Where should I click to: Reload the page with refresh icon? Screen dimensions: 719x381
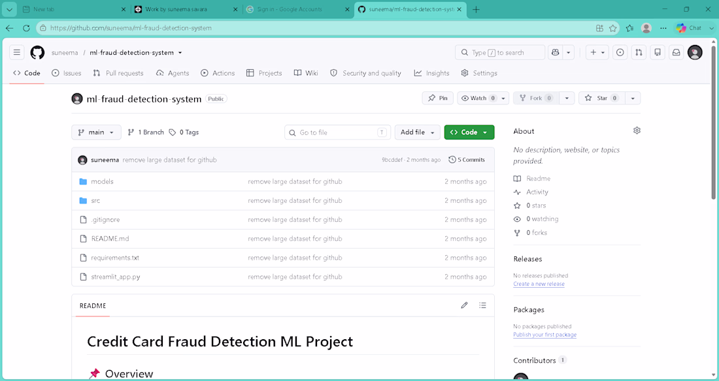[x=26, y=28]
